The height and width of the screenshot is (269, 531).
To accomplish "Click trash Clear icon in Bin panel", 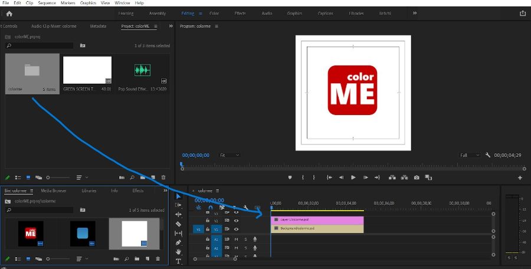I will coord(158,259).
